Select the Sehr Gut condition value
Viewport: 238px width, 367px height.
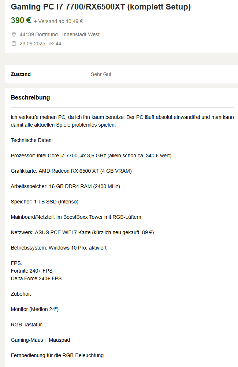[101, 74]
